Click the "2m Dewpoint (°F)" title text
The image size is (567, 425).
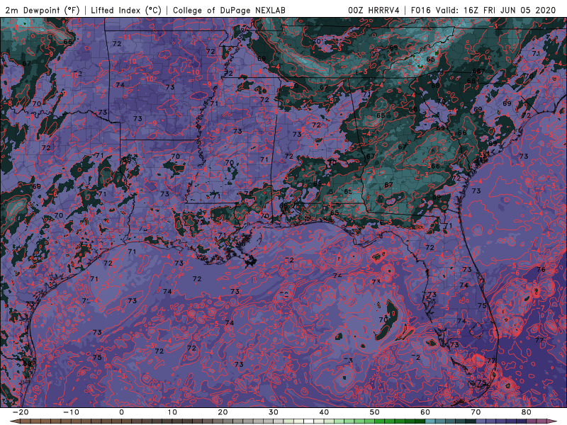42,10
